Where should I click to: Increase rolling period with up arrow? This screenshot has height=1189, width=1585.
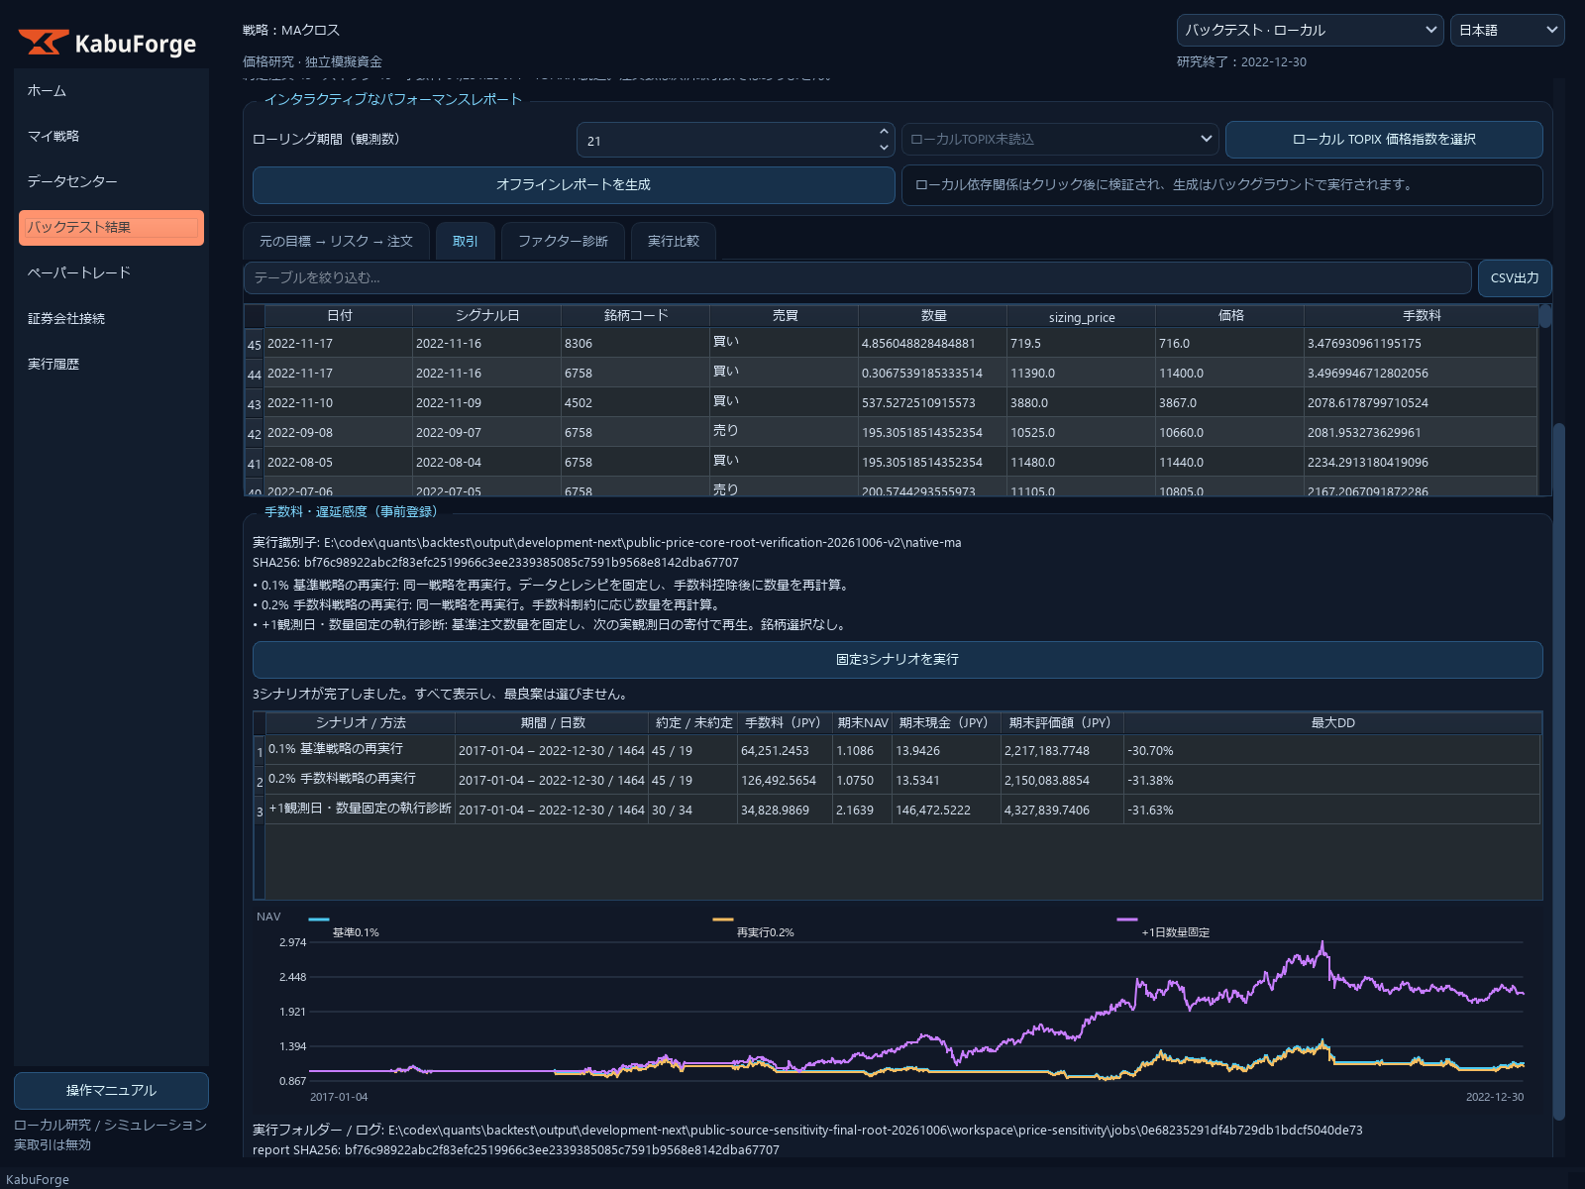click(x=884, y=131)
